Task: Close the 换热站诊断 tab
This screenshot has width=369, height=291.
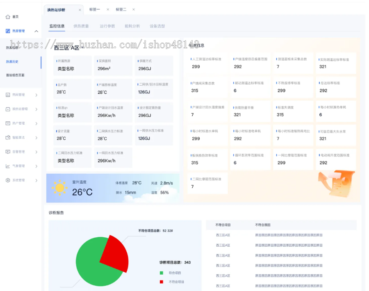Action: [x=80, y=10]
